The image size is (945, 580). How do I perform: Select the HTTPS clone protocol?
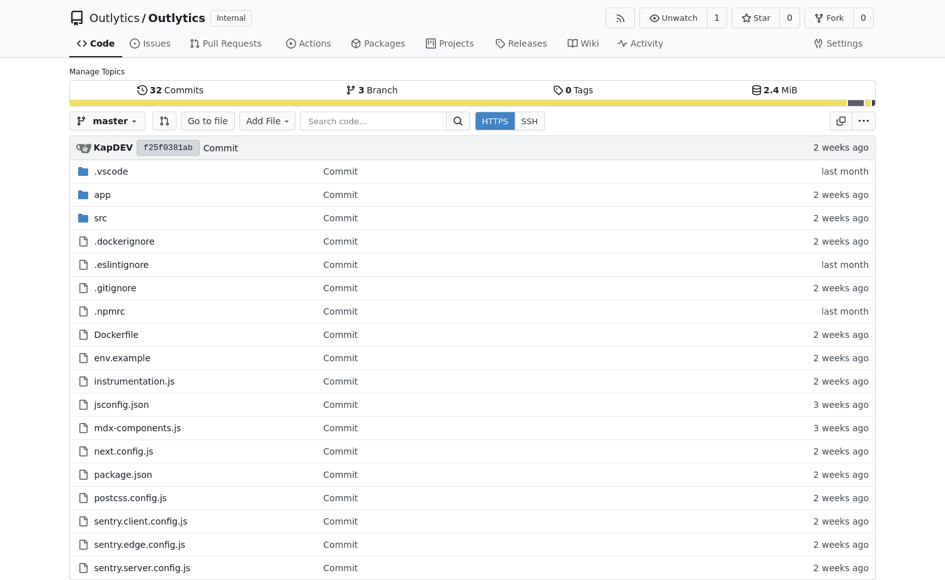tap(495, 121)
